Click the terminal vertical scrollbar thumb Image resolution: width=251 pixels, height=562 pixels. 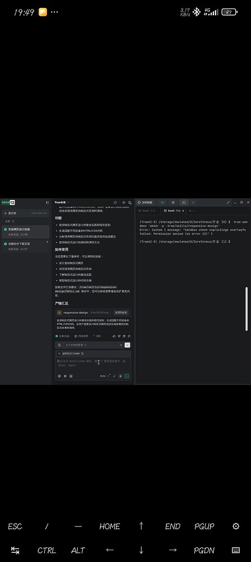[247, 309]
